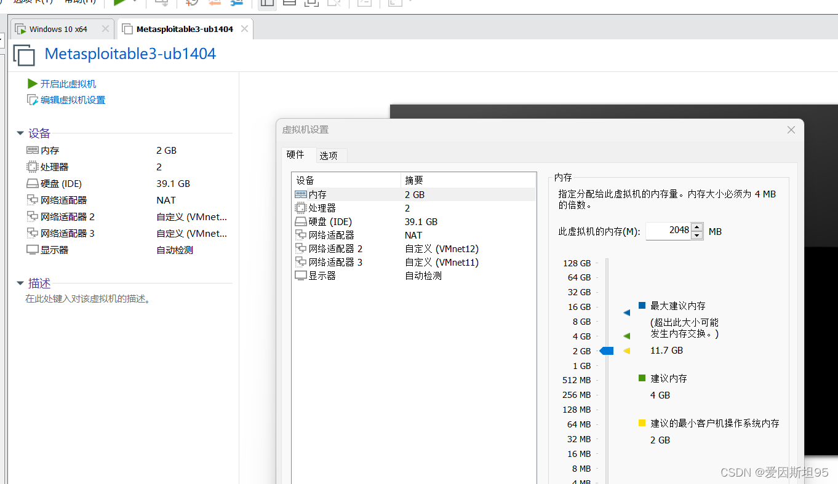Click the 32 GB slider label
Image resolution: width=838 pixels, height=484 pixels.
pyautogui.click(x=579, y=292)
